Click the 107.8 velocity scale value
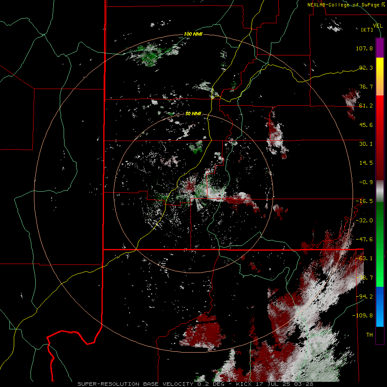Viewport: 387px width, 387px height. [364, 48]
